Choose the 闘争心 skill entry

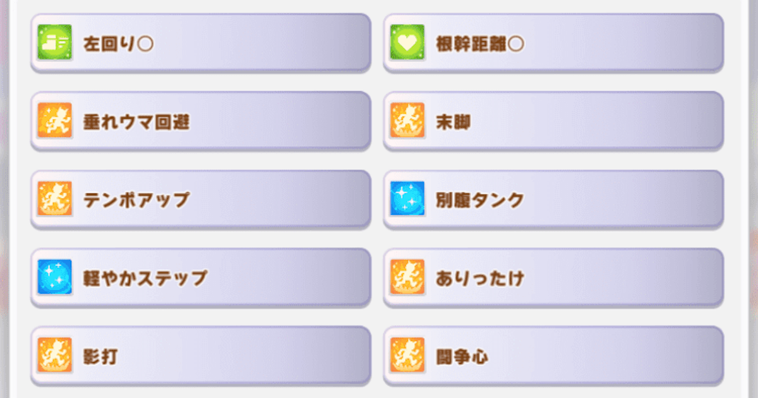click(553, 355)
